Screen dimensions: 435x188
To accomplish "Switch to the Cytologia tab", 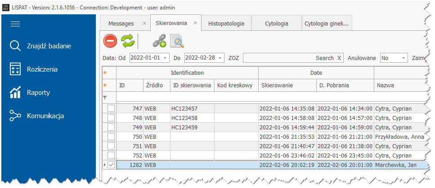I will click(276, 23).
